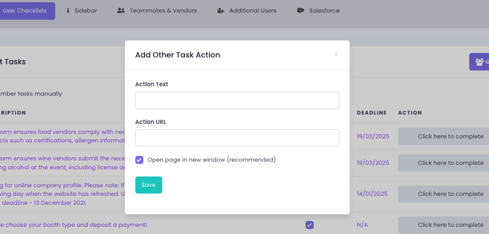Viewport: 489px width, 234px height.
Task: Toggle the booth type task checkbox
Action: 309,225
